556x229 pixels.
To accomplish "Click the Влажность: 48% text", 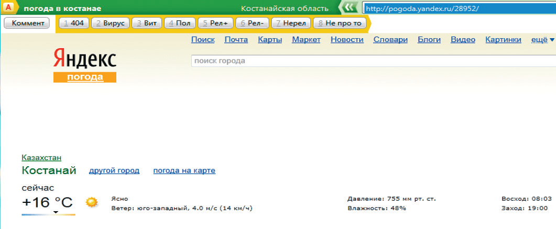I will coord(377,209).
